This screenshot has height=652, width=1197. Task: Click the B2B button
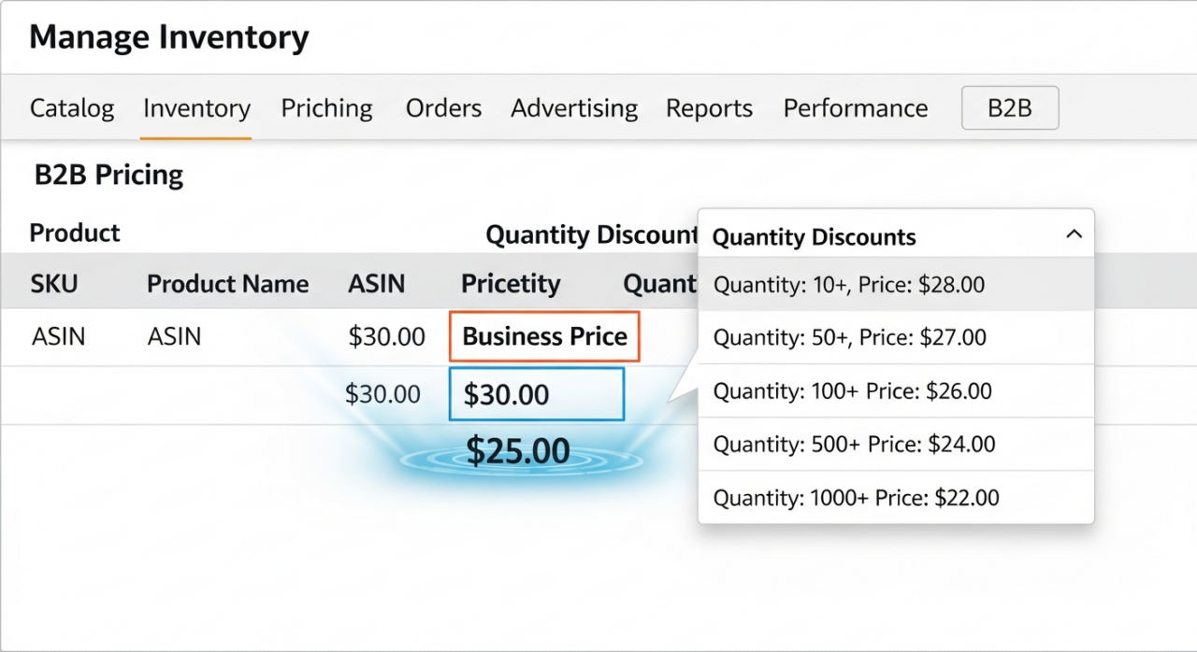click(x=1010, y=108)
